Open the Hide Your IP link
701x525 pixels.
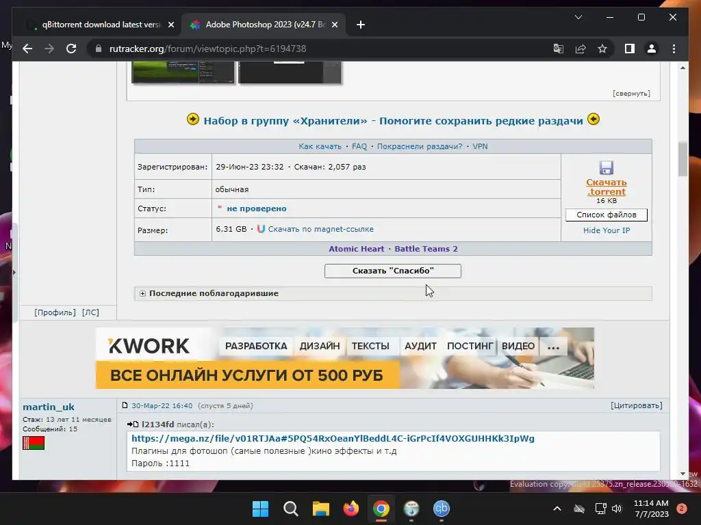[x=607, y=230]
